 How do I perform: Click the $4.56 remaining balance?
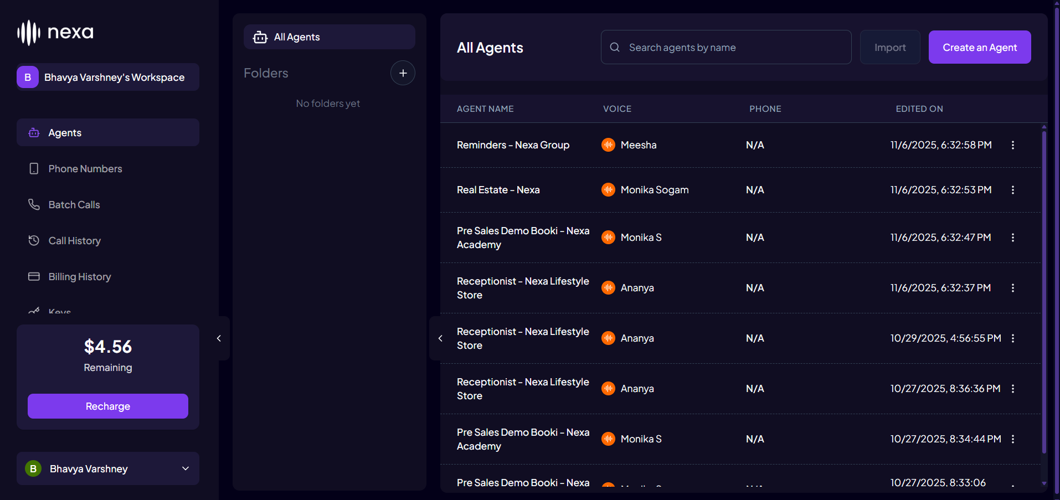tap(108, 347)
